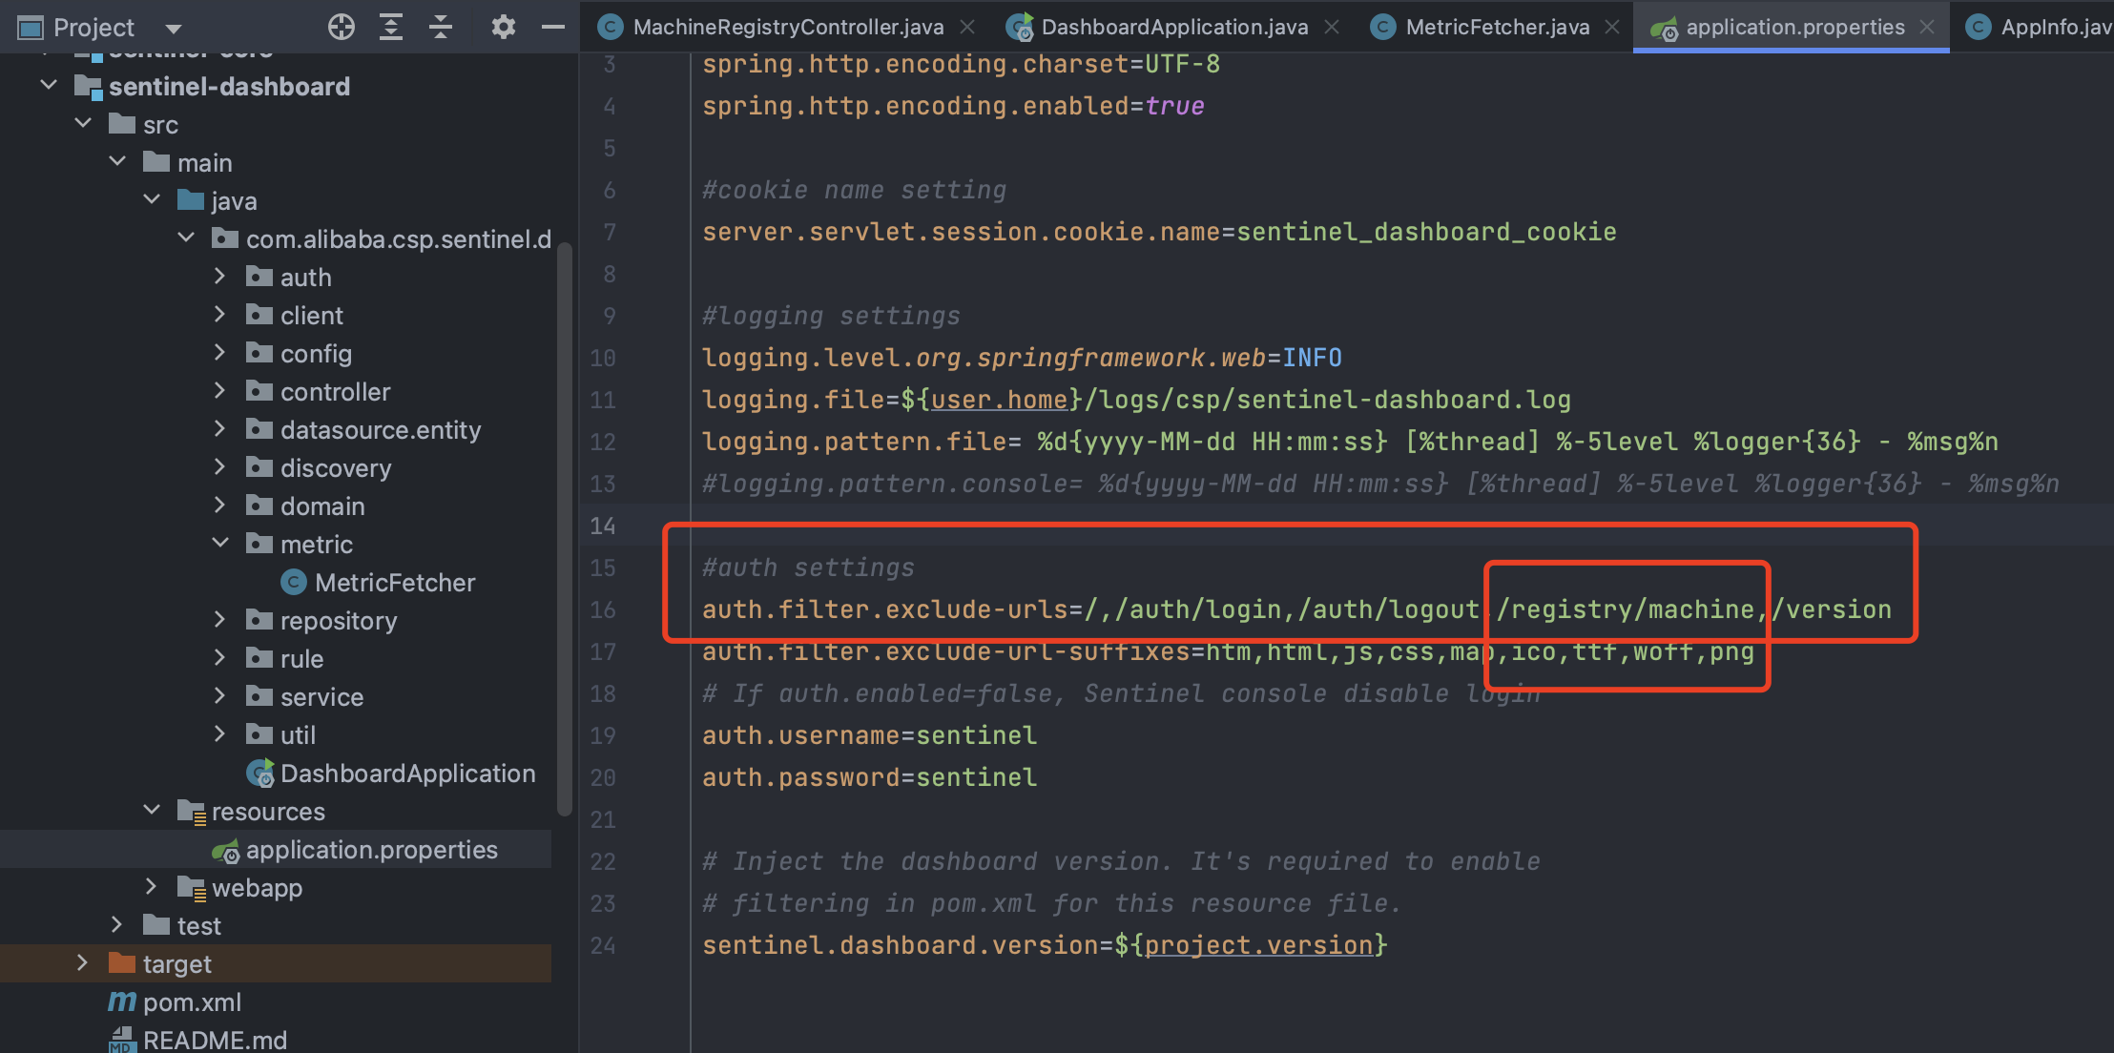Select application.properties in the project tree

click(x=371, y=849)
